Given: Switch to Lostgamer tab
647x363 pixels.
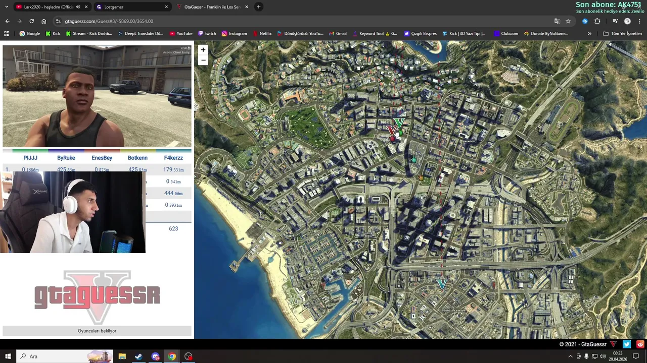Looking at the screenshot, I should (x=132, y=7).
